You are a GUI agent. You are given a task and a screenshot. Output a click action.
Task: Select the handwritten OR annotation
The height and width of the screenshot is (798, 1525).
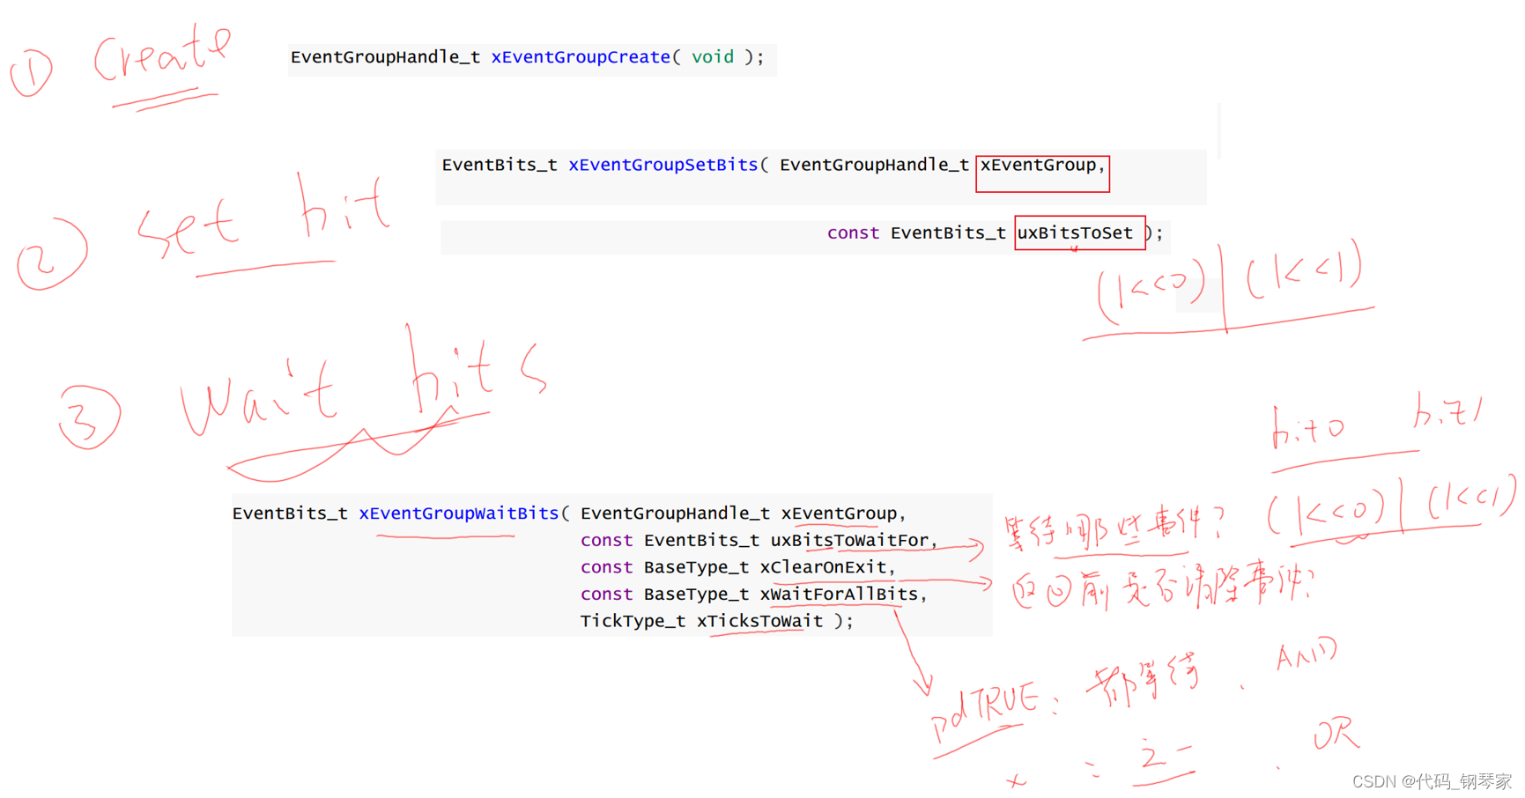pyautogui.click(x=1333, y=734)
